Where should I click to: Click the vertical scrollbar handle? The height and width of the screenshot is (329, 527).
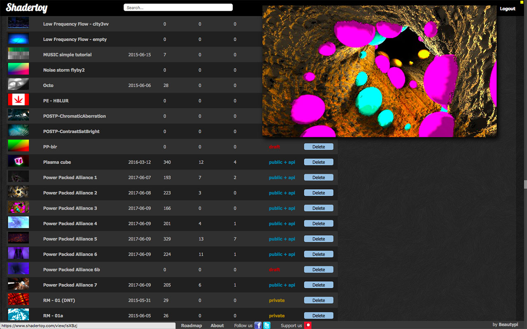coord(525,185)
